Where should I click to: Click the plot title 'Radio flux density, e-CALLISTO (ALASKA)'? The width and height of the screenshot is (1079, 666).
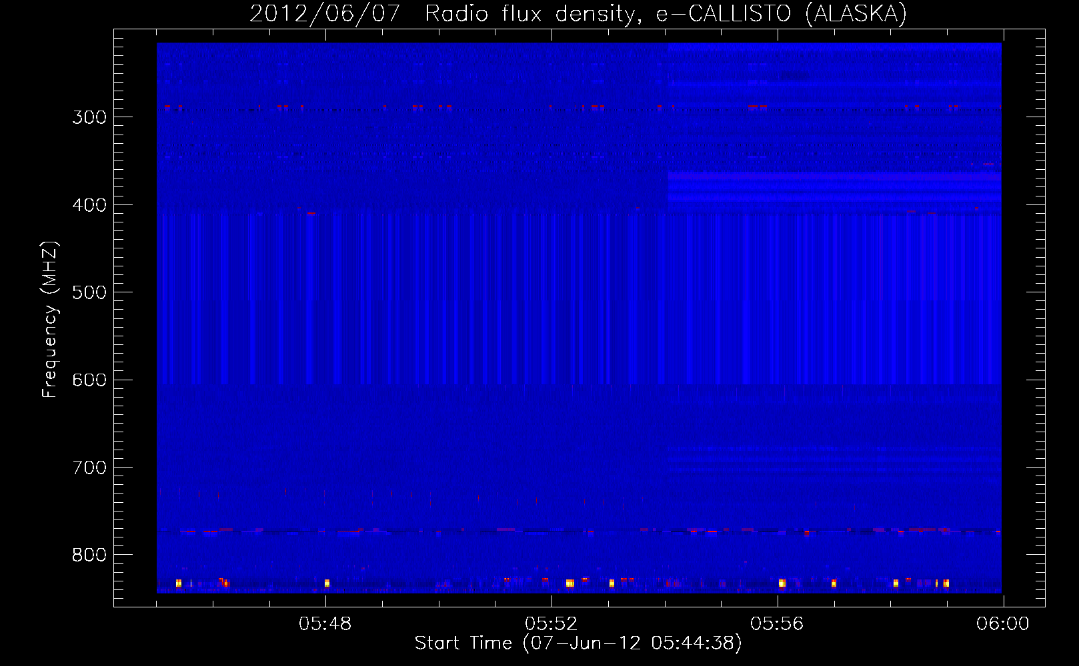click(666, 13)
